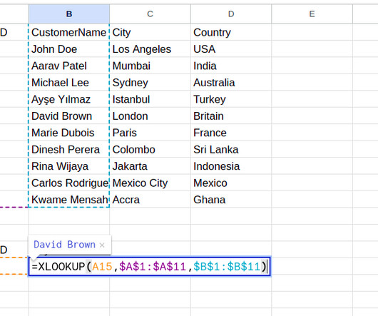
Task: Close the David Brown formula preview tooltip
Action: click(x=102, y=245)
